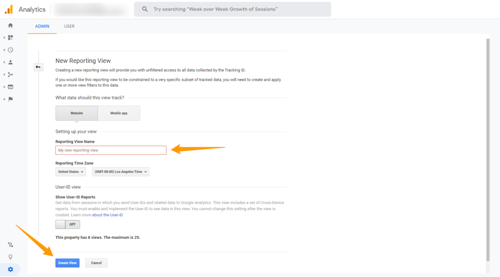Open the Acquisition branching icon

pyautogui.click(x=11, y=75)
